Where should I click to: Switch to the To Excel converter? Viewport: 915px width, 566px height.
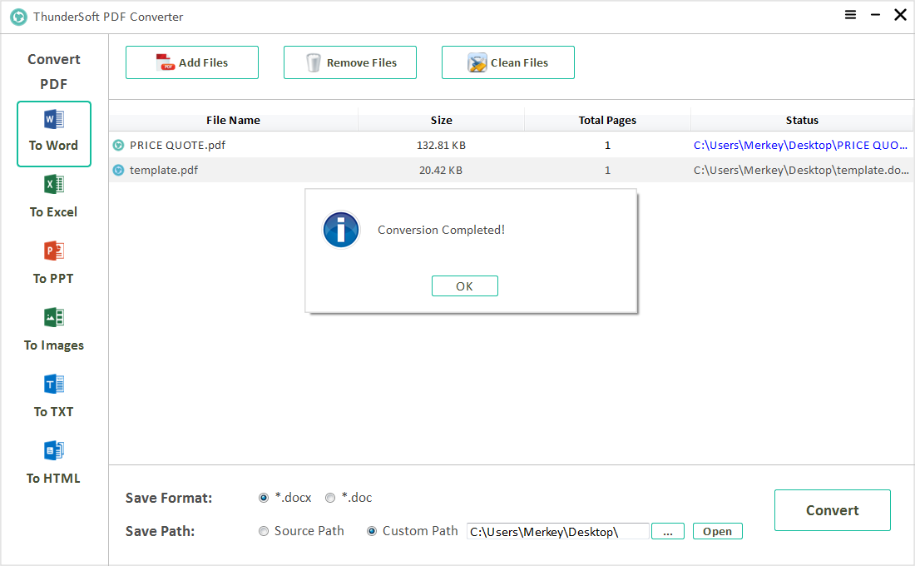click(x=54, y=197)
